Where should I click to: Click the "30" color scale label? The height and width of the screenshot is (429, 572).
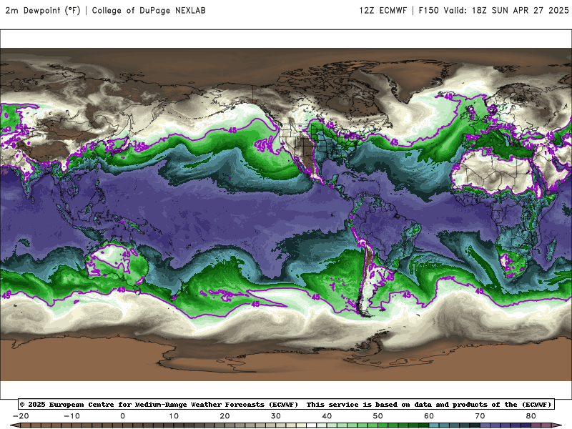[x=276, y=416]
